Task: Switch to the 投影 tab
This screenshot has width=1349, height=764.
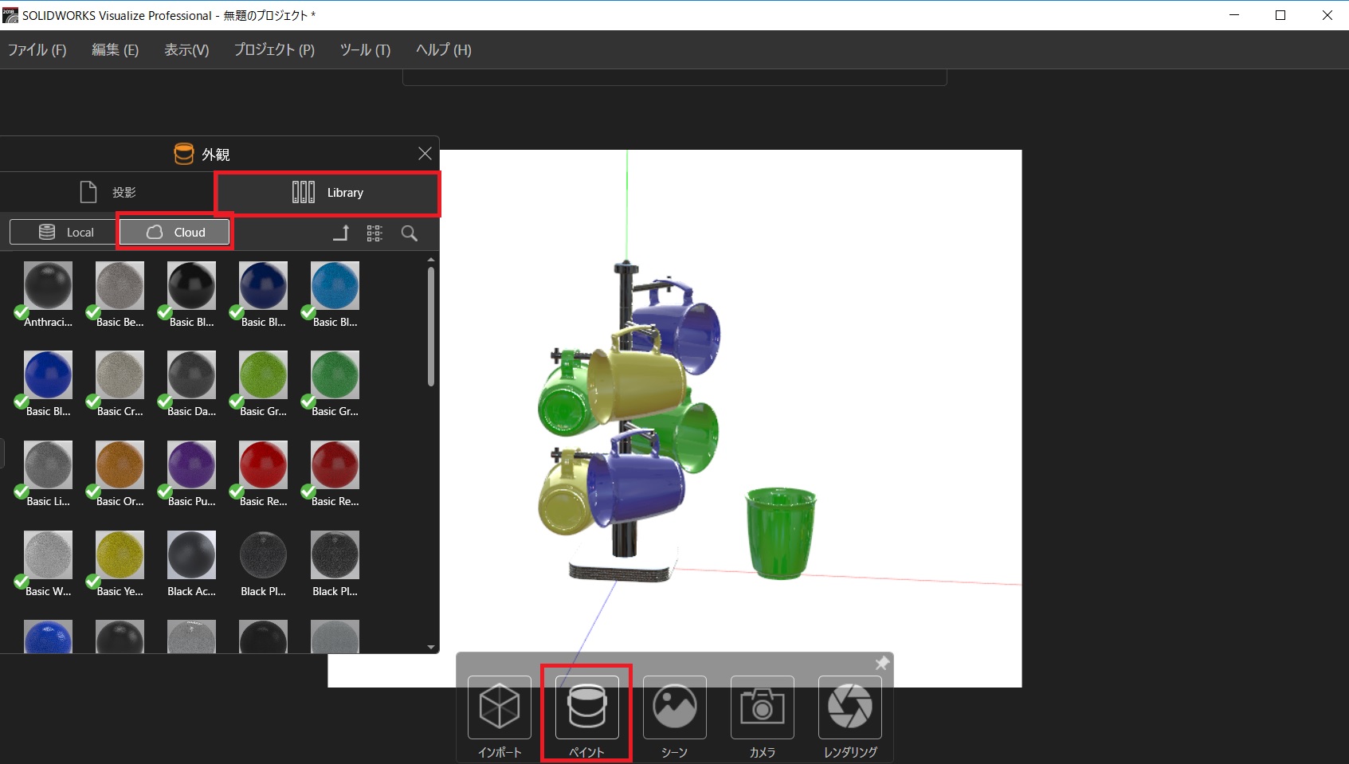Action: pos(108,193)
